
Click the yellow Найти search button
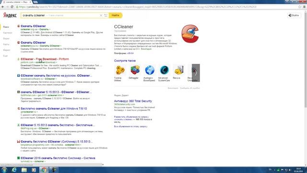tap(116, 15)
